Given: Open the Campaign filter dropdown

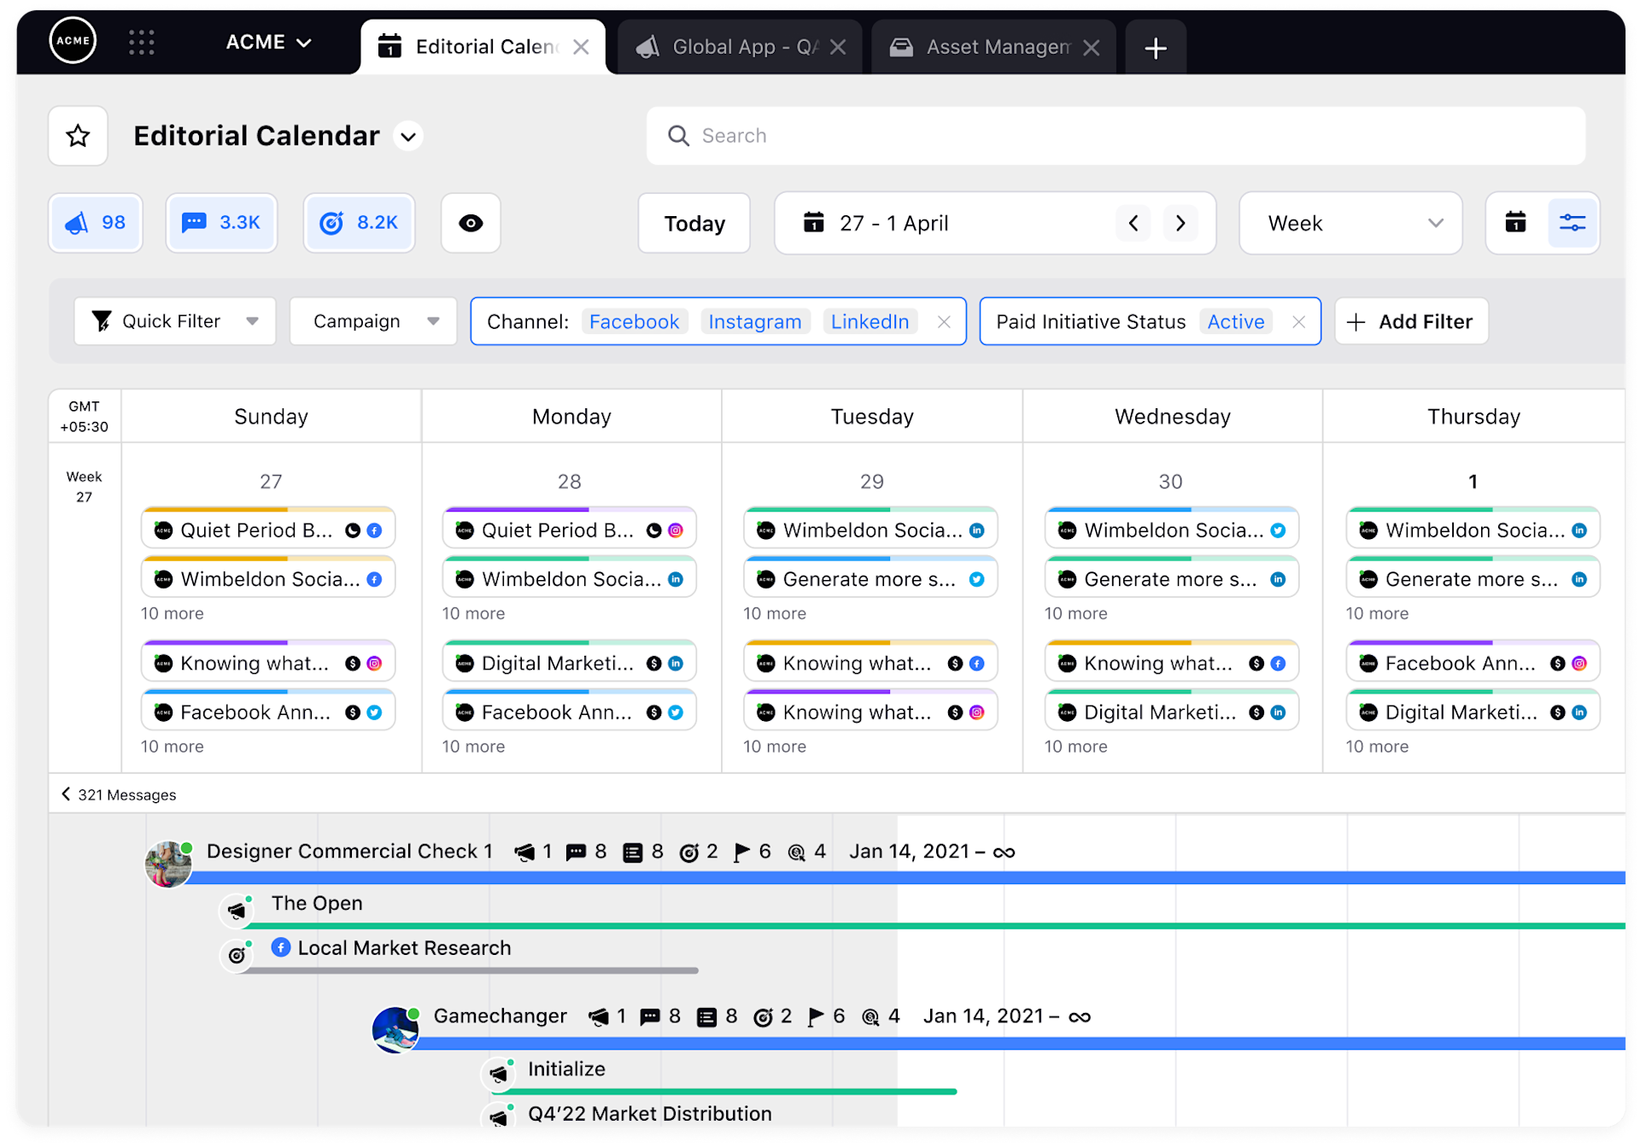Looking at the screenshot, I should pyautogui.click(x=373, y=321).
